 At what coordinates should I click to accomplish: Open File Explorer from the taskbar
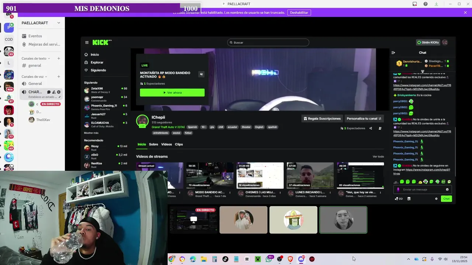(204, 259)
